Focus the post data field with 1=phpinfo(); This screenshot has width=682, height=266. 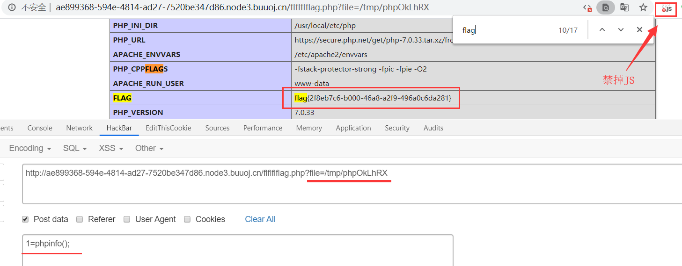tap(238, 250)
